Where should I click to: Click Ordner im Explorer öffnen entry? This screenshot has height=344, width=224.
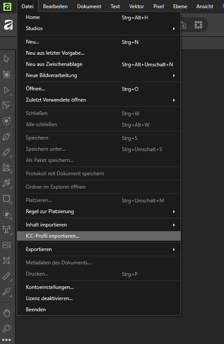pyautogui.click(x=99, y=187)
